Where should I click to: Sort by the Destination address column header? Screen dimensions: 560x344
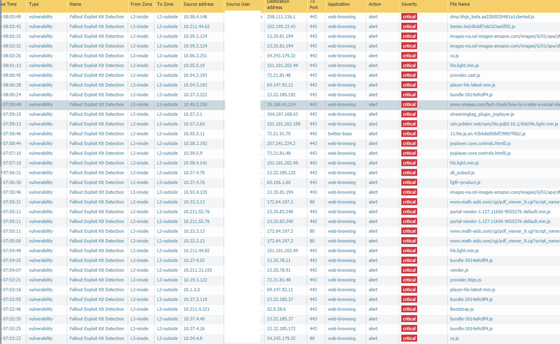click(x=278, y=4)
